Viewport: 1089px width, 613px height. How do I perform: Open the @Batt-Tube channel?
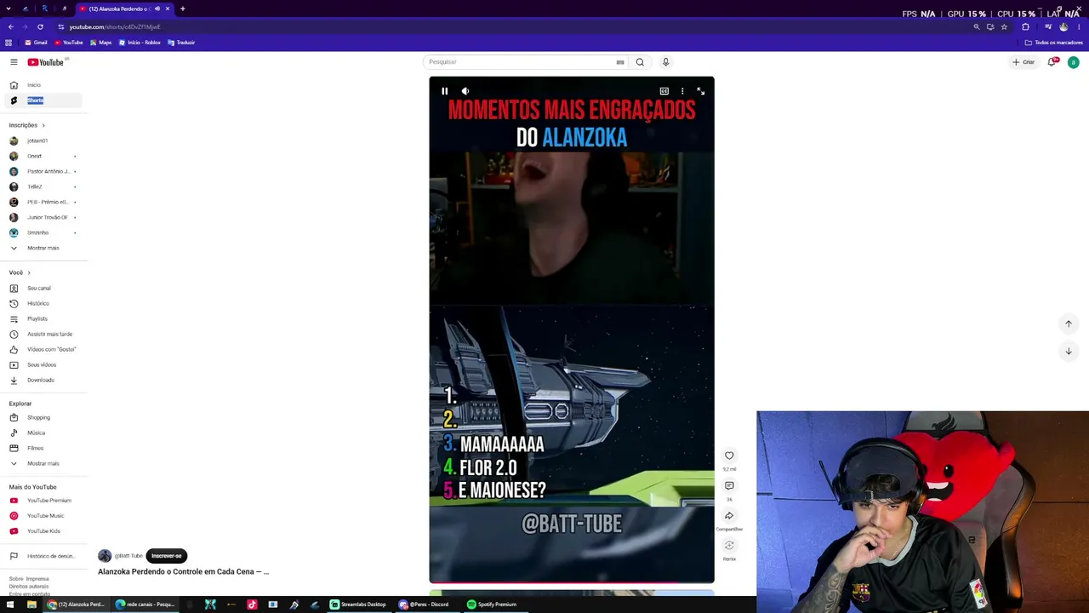128,556
